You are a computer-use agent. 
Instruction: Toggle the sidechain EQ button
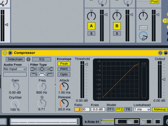pyautogui.click(x=42, y=59)
